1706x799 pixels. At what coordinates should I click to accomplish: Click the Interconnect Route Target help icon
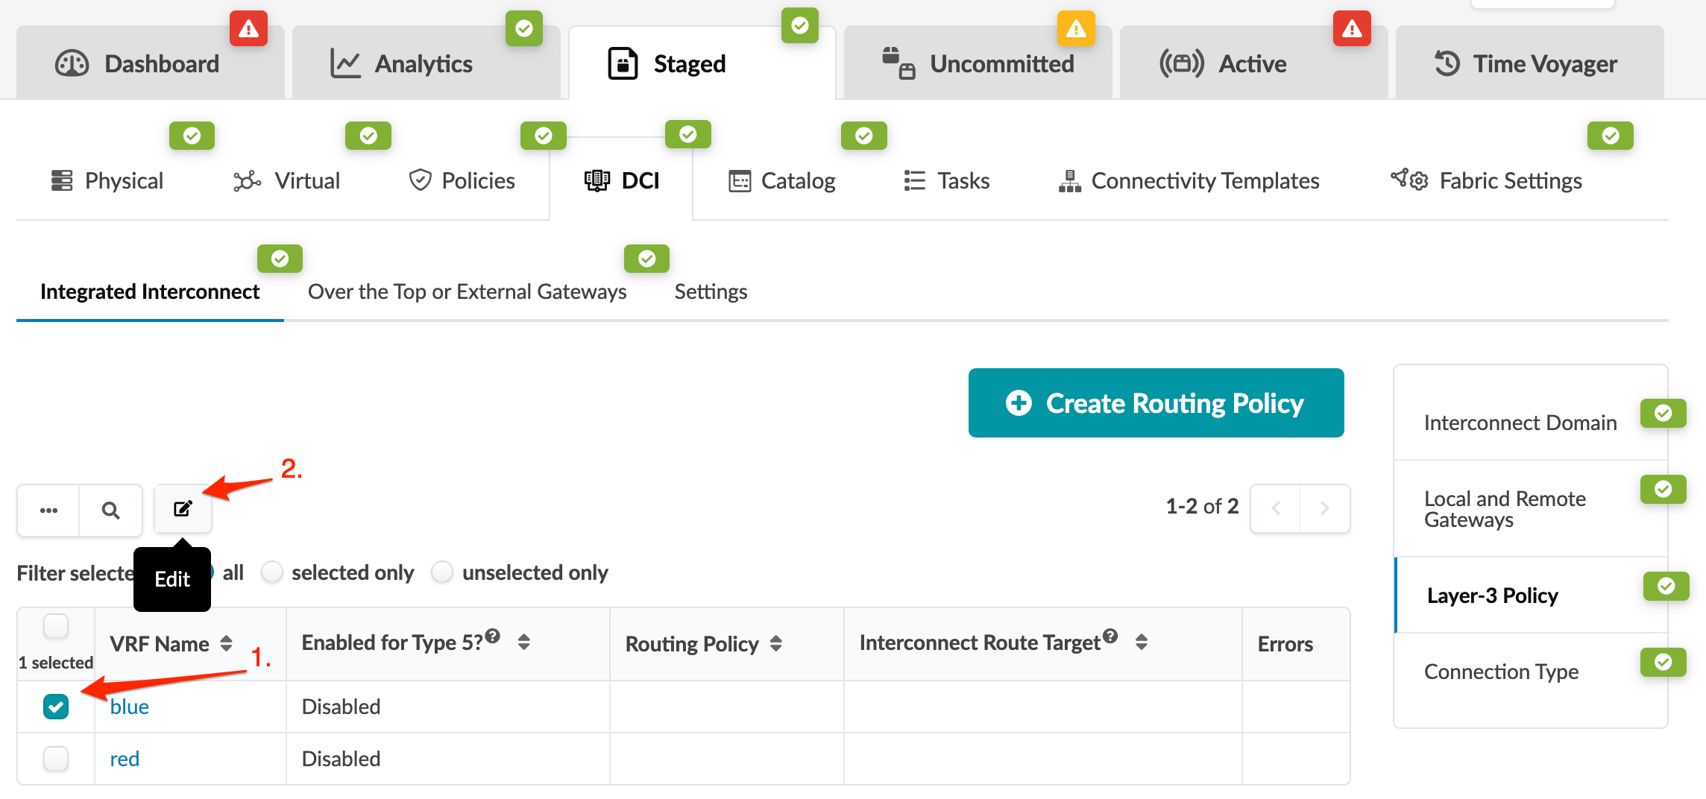click(x=1110, y=636)
